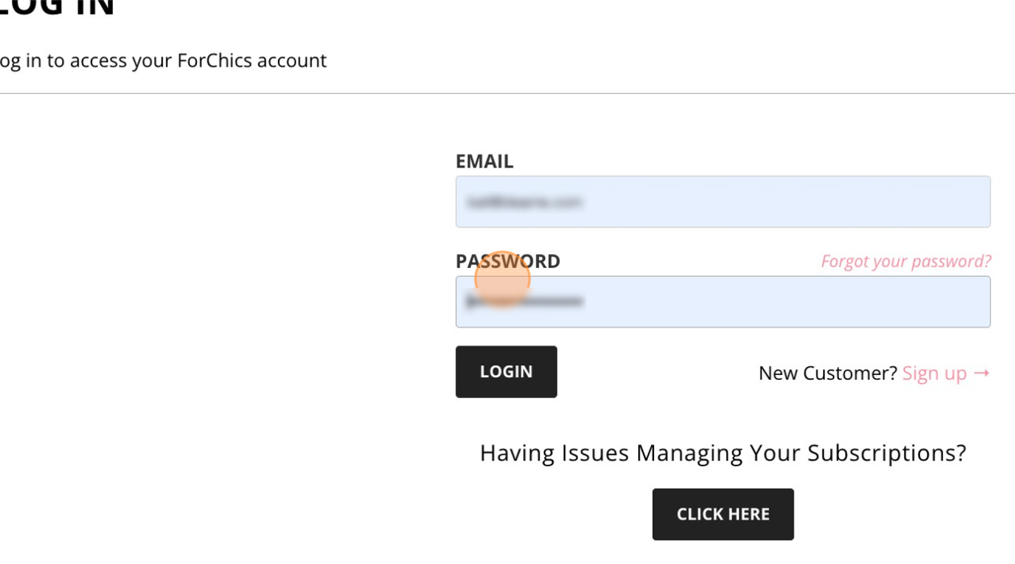Open the "Forgot your password?" link
Image resolution: width=1015 pixels, height=564 pixels.
(x=906, y=261)
